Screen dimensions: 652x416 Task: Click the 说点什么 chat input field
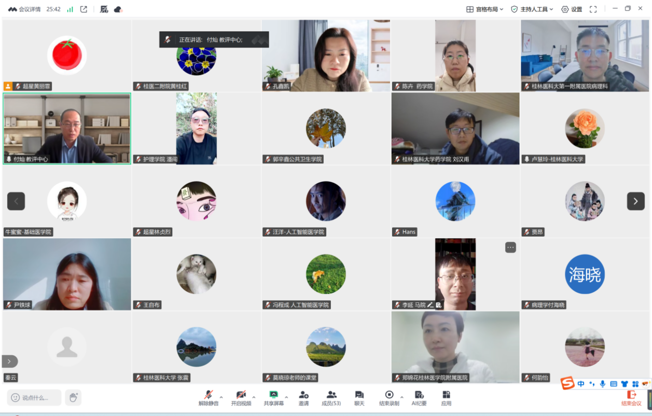(35, 397)
